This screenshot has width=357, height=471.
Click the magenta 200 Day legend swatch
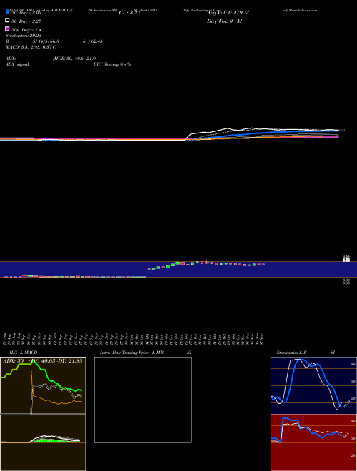point(7,29)
